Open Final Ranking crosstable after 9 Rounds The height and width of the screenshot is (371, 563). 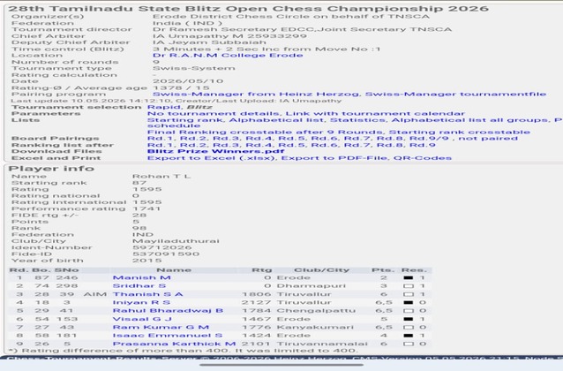click(x=266, y=132)
